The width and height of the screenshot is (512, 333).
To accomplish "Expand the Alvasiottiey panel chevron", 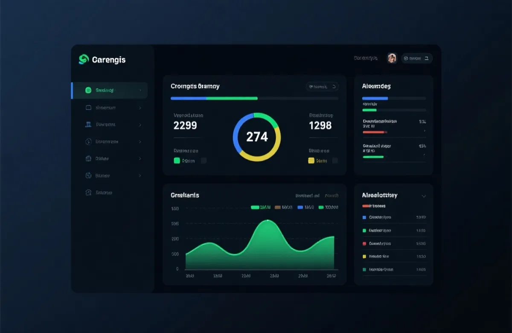I will (x=424, y=196).
